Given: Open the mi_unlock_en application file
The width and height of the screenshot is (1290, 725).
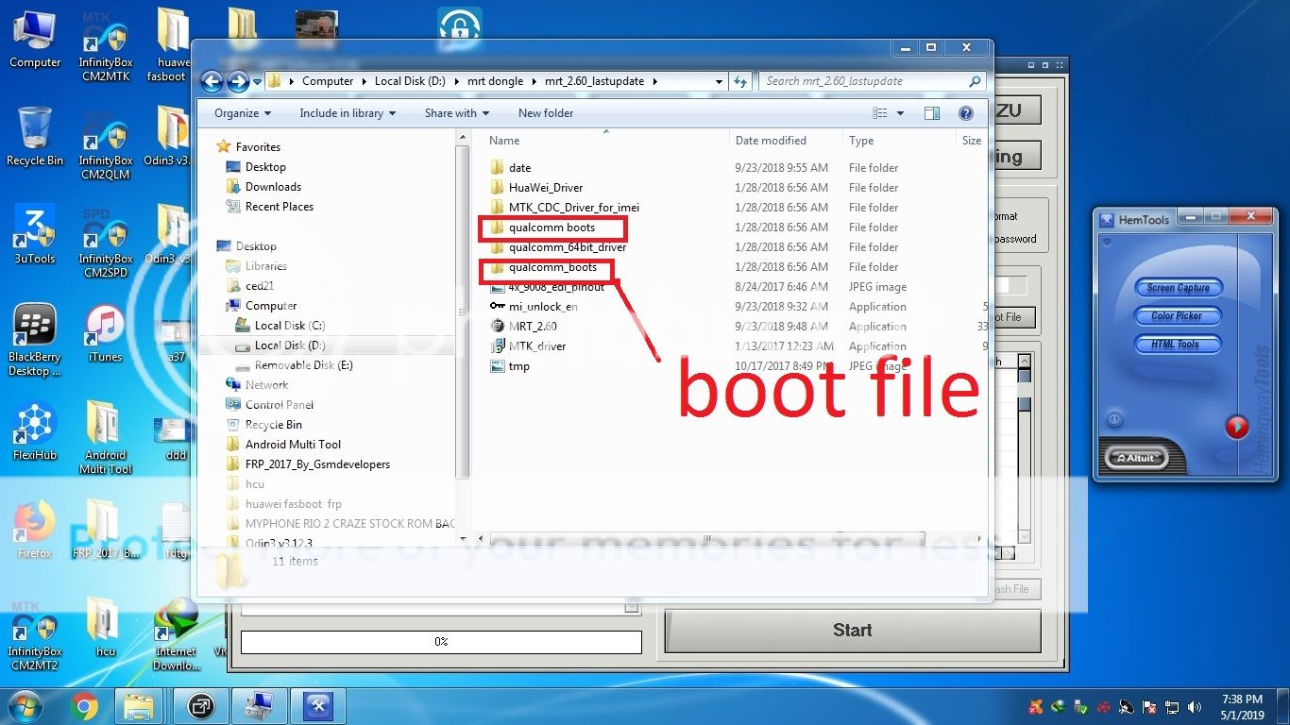Looking at the screenshot, I should [x=542, y=307].
